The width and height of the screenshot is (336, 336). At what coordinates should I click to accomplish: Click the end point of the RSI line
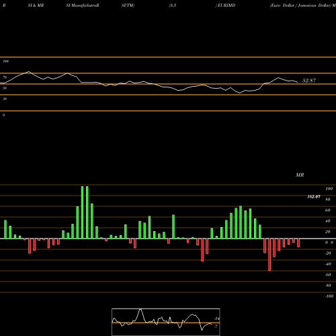point(298,82)
